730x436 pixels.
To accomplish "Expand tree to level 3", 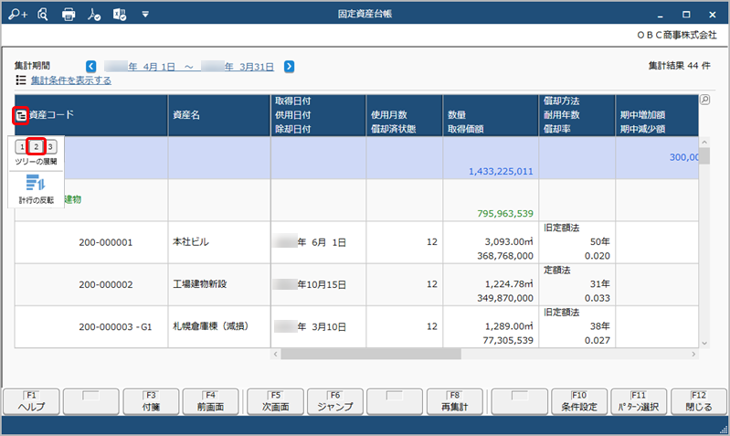I will [50, 147].
